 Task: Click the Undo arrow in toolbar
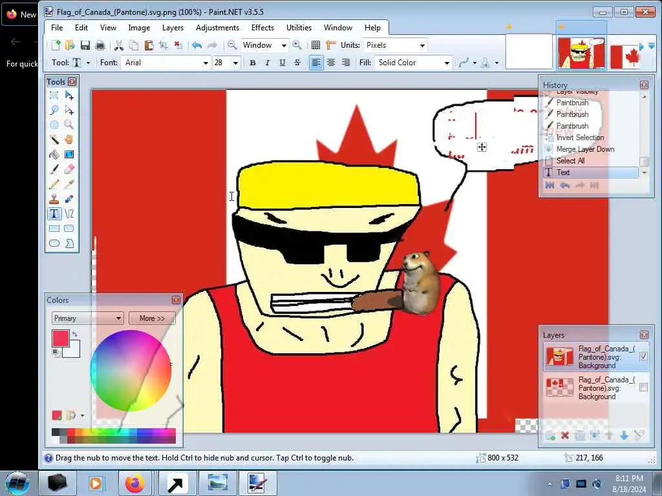click(x=197, y=45)
